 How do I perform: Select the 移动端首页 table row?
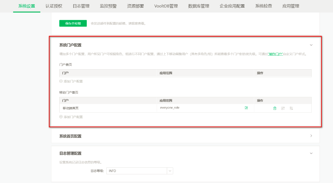185,108
